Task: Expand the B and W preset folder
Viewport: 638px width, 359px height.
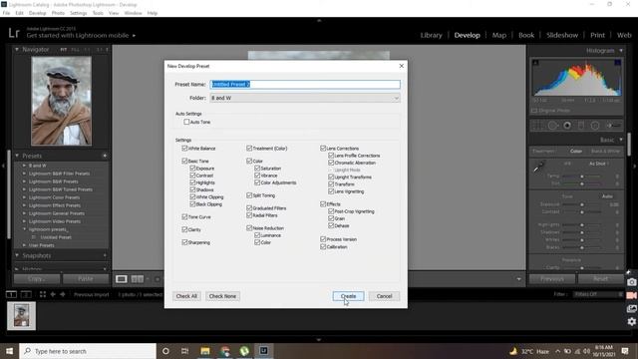Action: pos(24,166)
